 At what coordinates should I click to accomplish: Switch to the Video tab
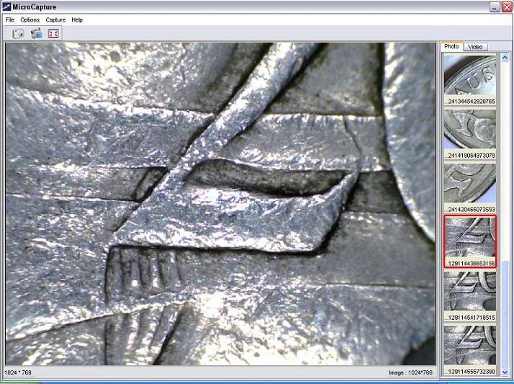click(x=475, y=47)
